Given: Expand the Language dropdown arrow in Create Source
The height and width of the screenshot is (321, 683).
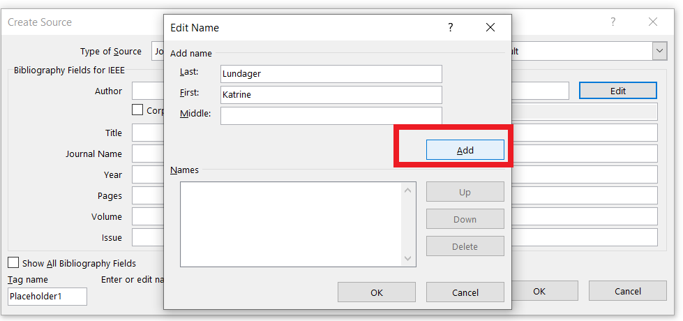Looking at the screenshot, I should coord(660,51).
